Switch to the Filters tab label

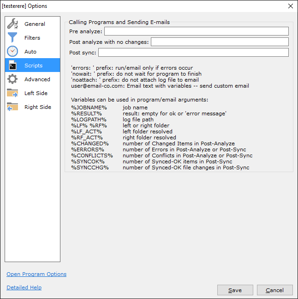(32, 38)
